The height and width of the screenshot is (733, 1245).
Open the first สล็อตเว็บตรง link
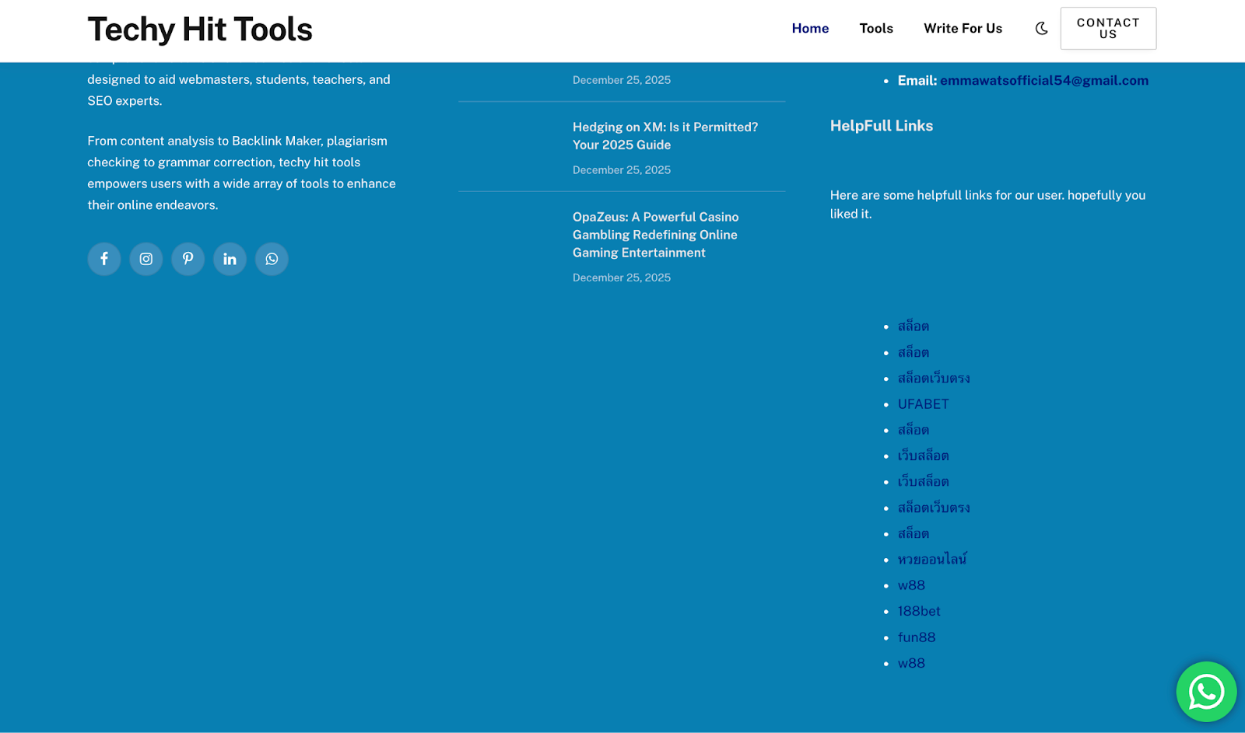click(934, 379)
